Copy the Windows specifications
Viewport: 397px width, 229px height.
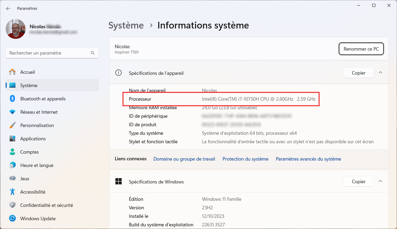(359, 182)
